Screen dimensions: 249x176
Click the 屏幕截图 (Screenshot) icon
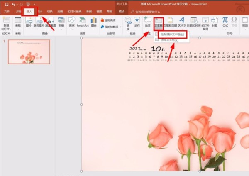point(51,21)
